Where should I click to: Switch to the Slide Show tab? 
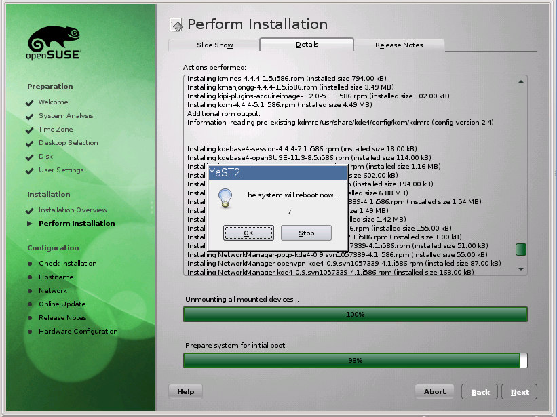214,45
